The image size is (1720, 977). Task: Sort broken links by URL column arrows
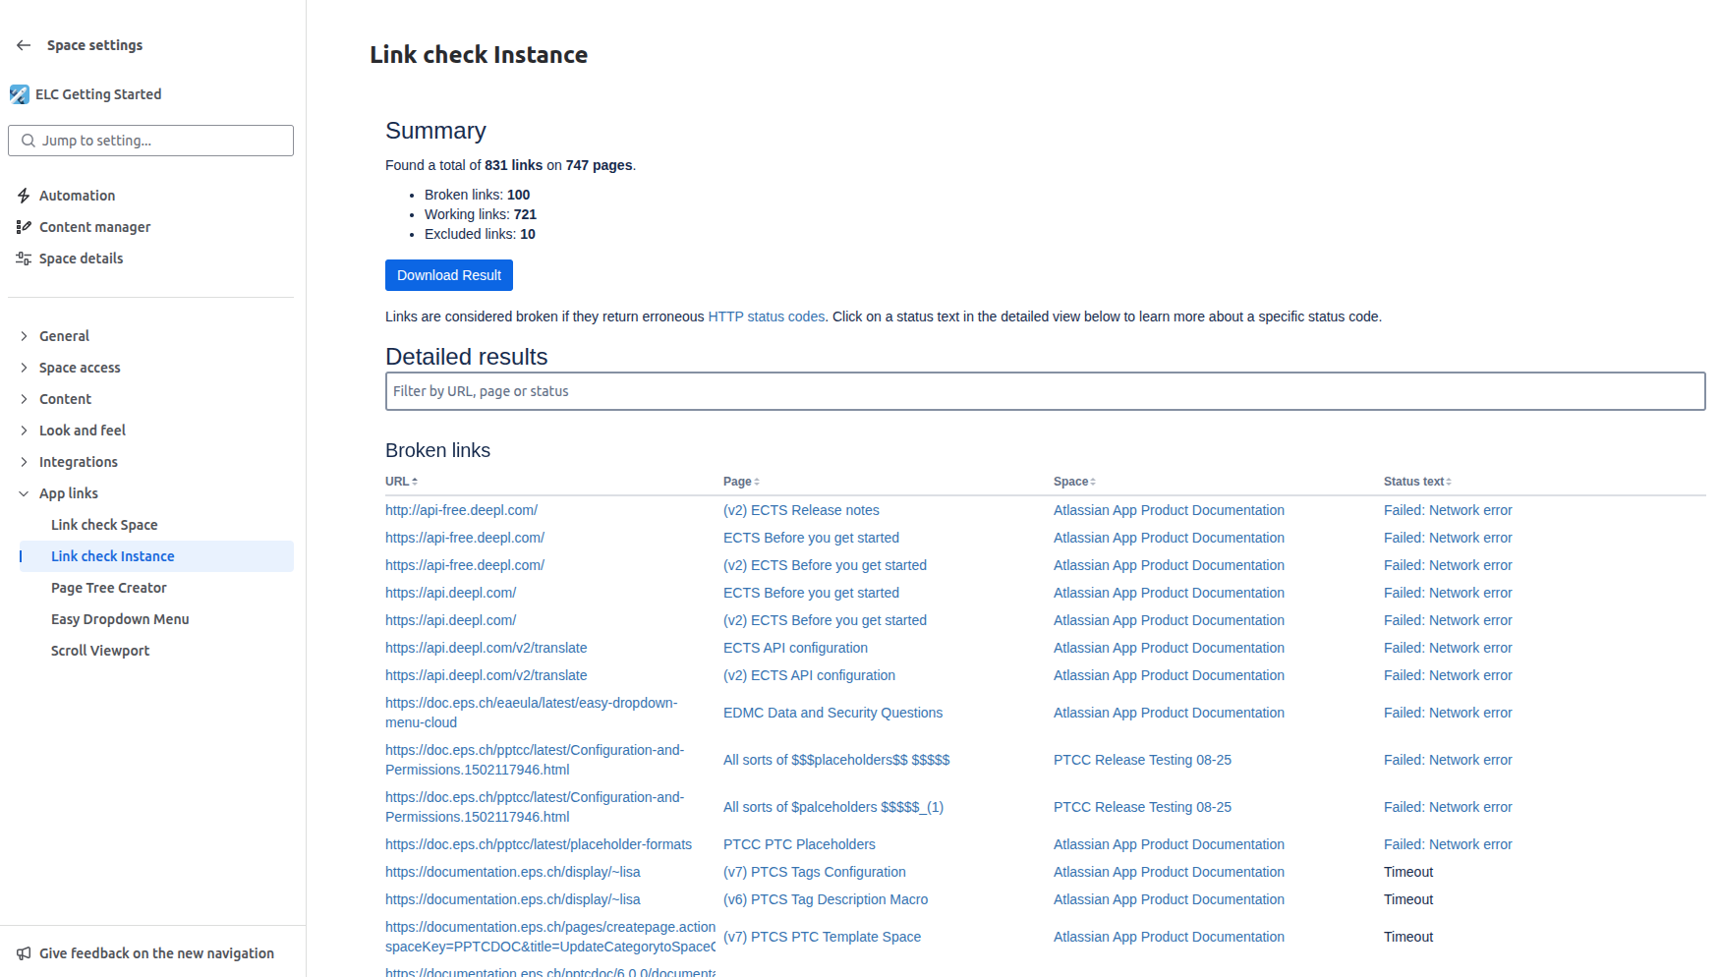415,482
